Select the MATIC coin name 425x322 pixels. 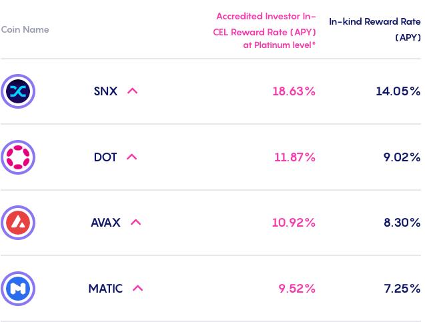coord(105,289)
